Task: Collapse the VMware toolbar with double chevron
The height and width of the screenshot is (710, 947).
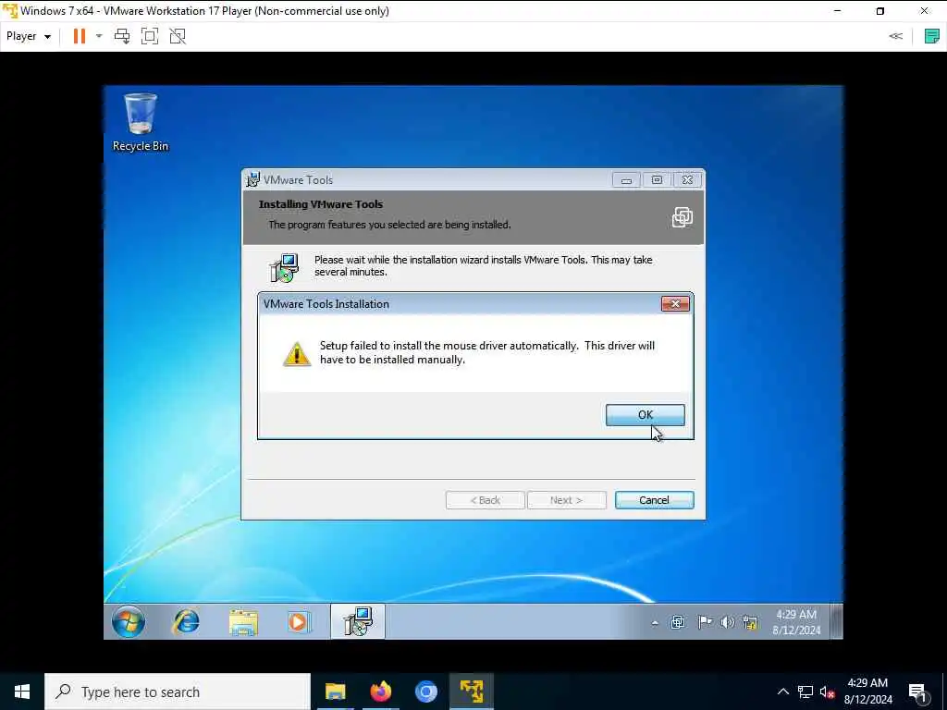Action: (x=895, y=36)
